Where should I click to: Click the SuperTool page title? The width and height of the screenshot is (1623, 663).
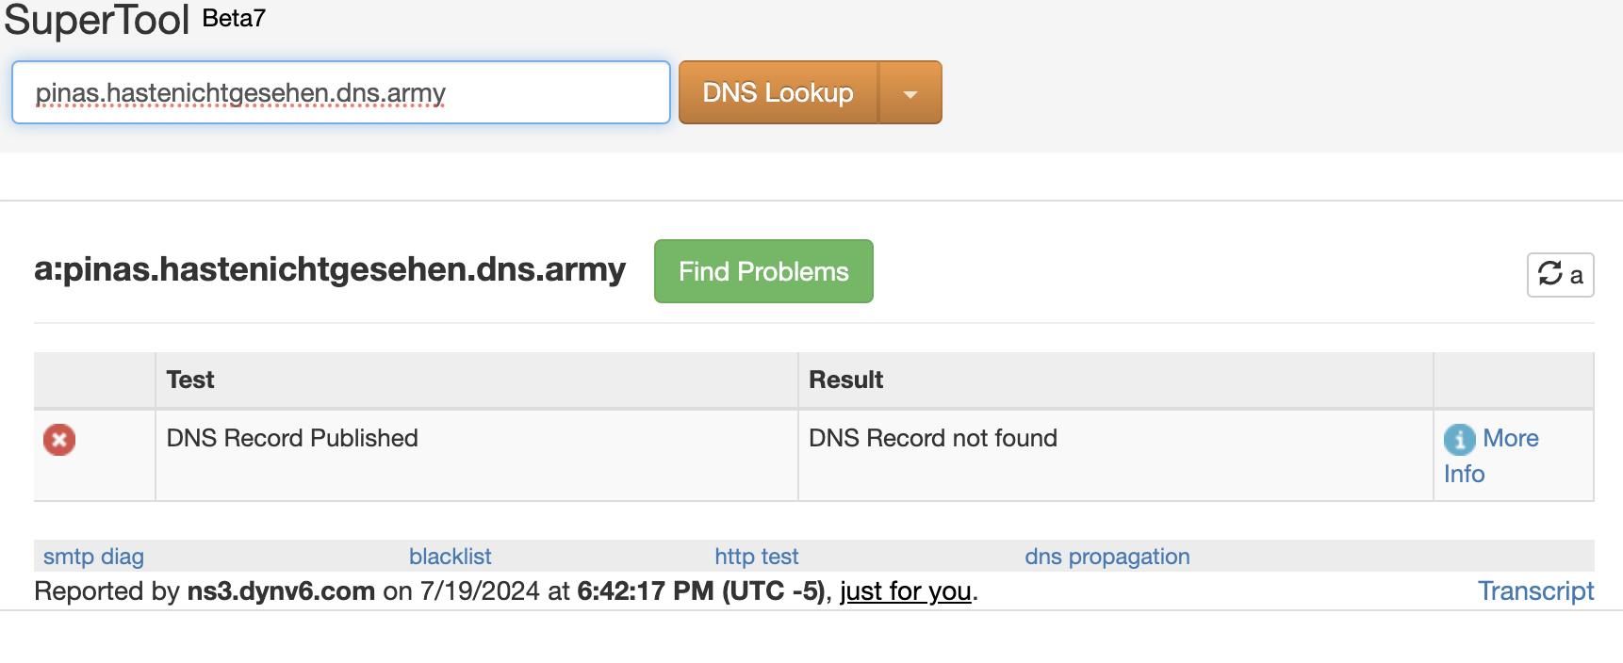[97, 20]
